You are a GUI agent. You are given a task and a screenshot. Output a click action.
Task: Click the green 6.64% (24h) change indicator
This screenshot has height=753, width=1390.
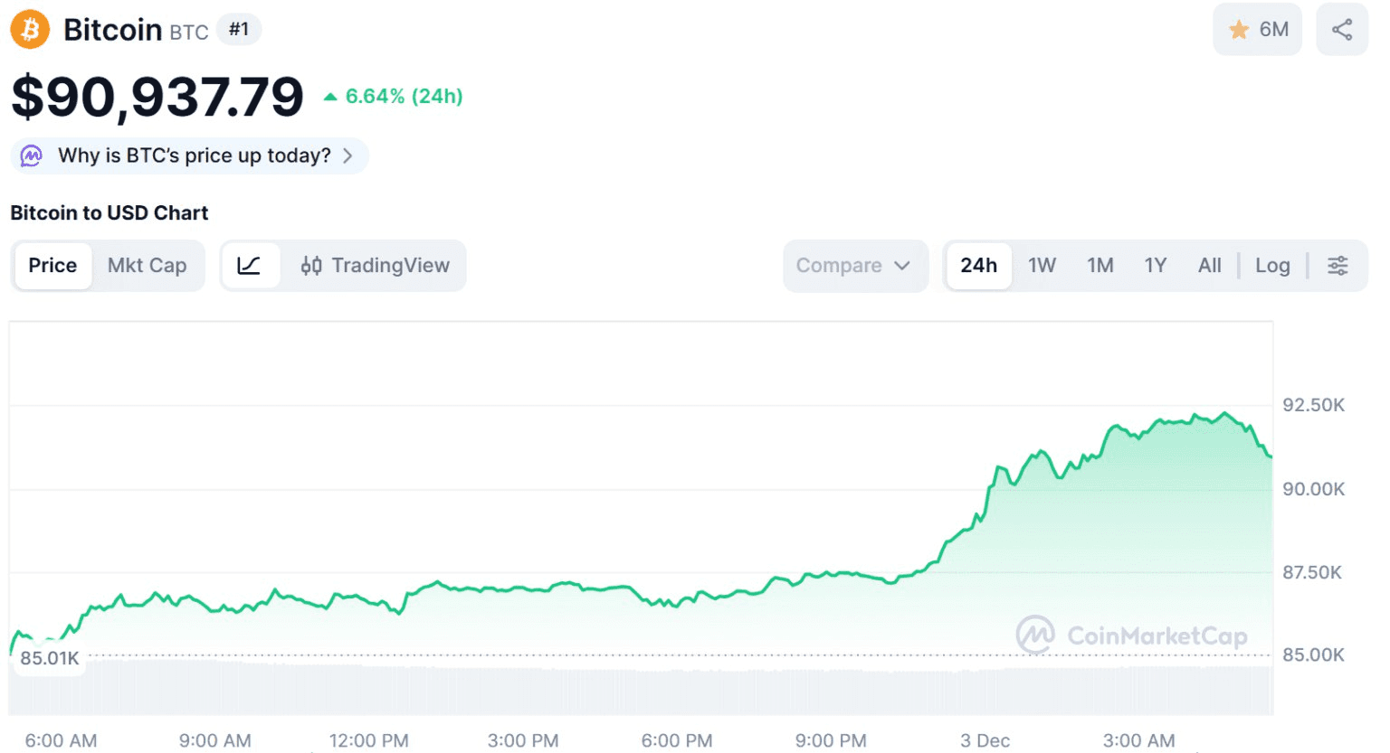[394, 97]
